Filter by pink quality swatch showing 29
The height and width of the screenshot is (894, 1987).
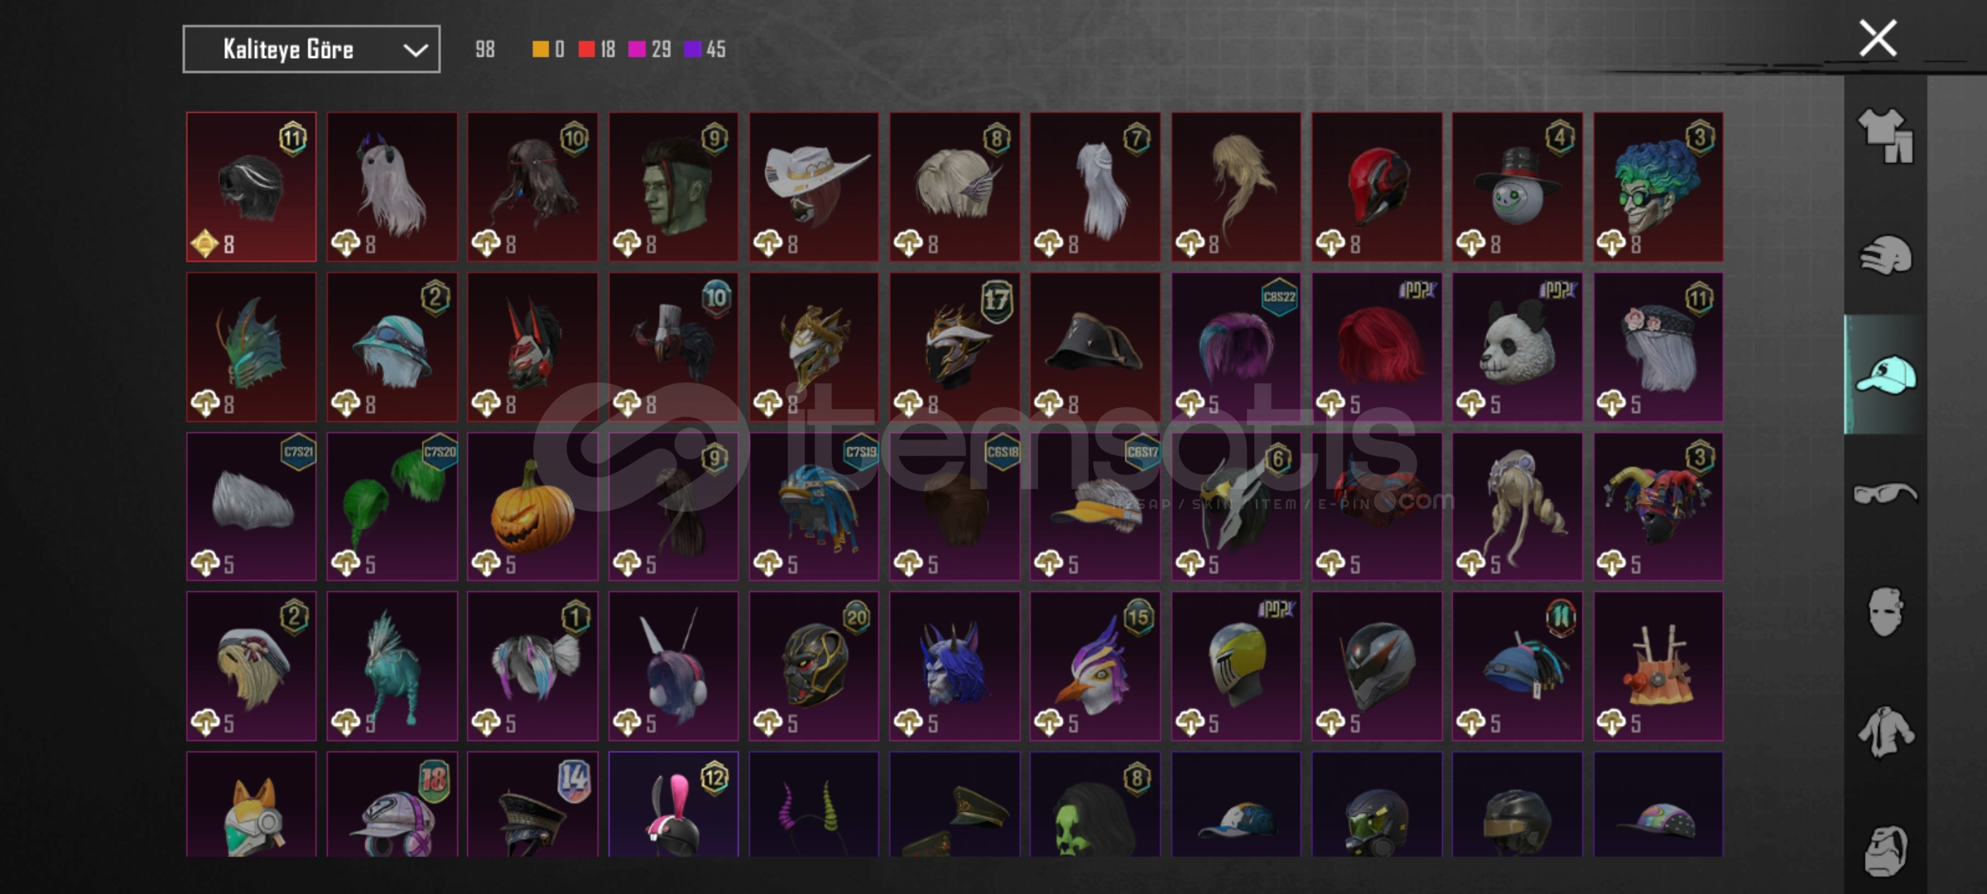(637, 50)
